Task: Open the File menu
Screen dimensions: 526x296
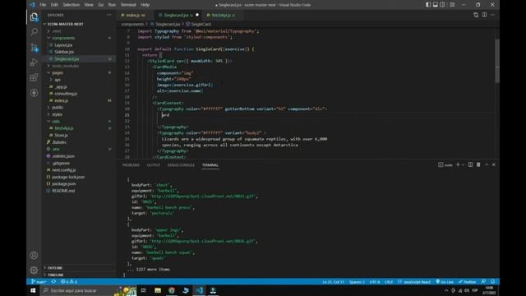Action: tap(43, 5)
